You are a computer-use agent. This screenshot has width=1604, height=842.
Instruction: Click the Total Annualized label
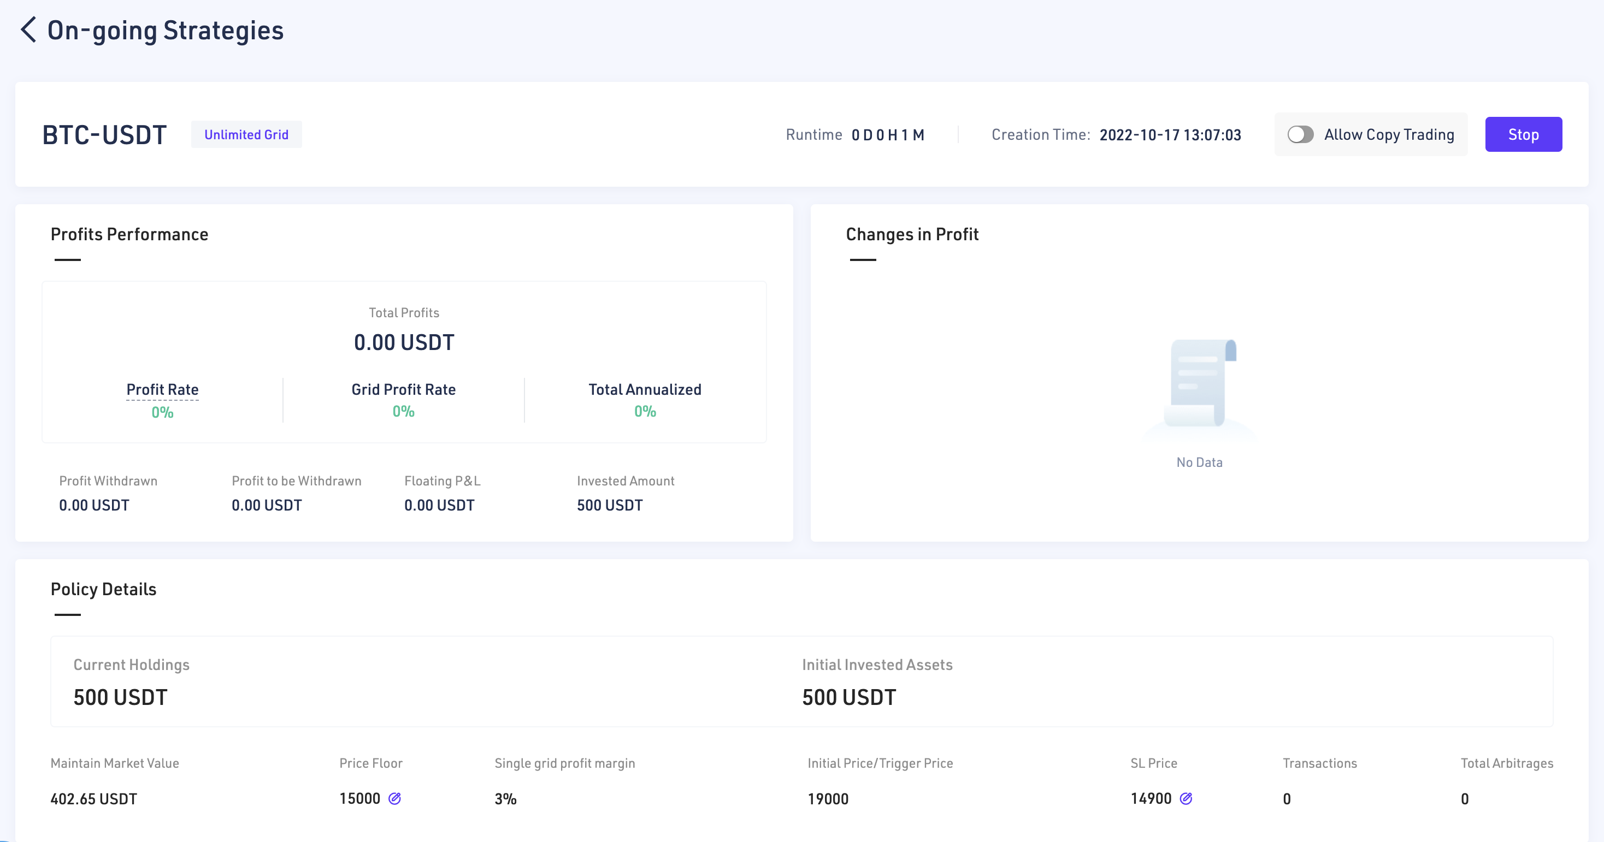click(x=645, y=389)
